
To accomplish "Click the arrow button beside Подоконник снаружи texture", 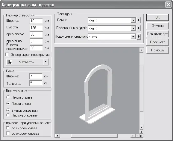I will pyautogui.click(x=139, y=36).
